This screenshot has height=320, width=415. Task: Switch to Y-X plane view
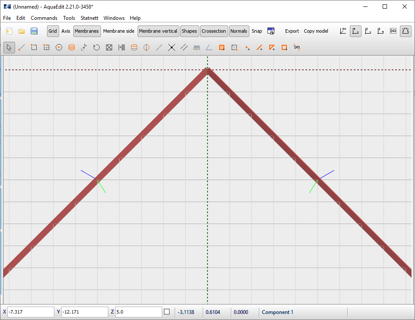[355, 31]
